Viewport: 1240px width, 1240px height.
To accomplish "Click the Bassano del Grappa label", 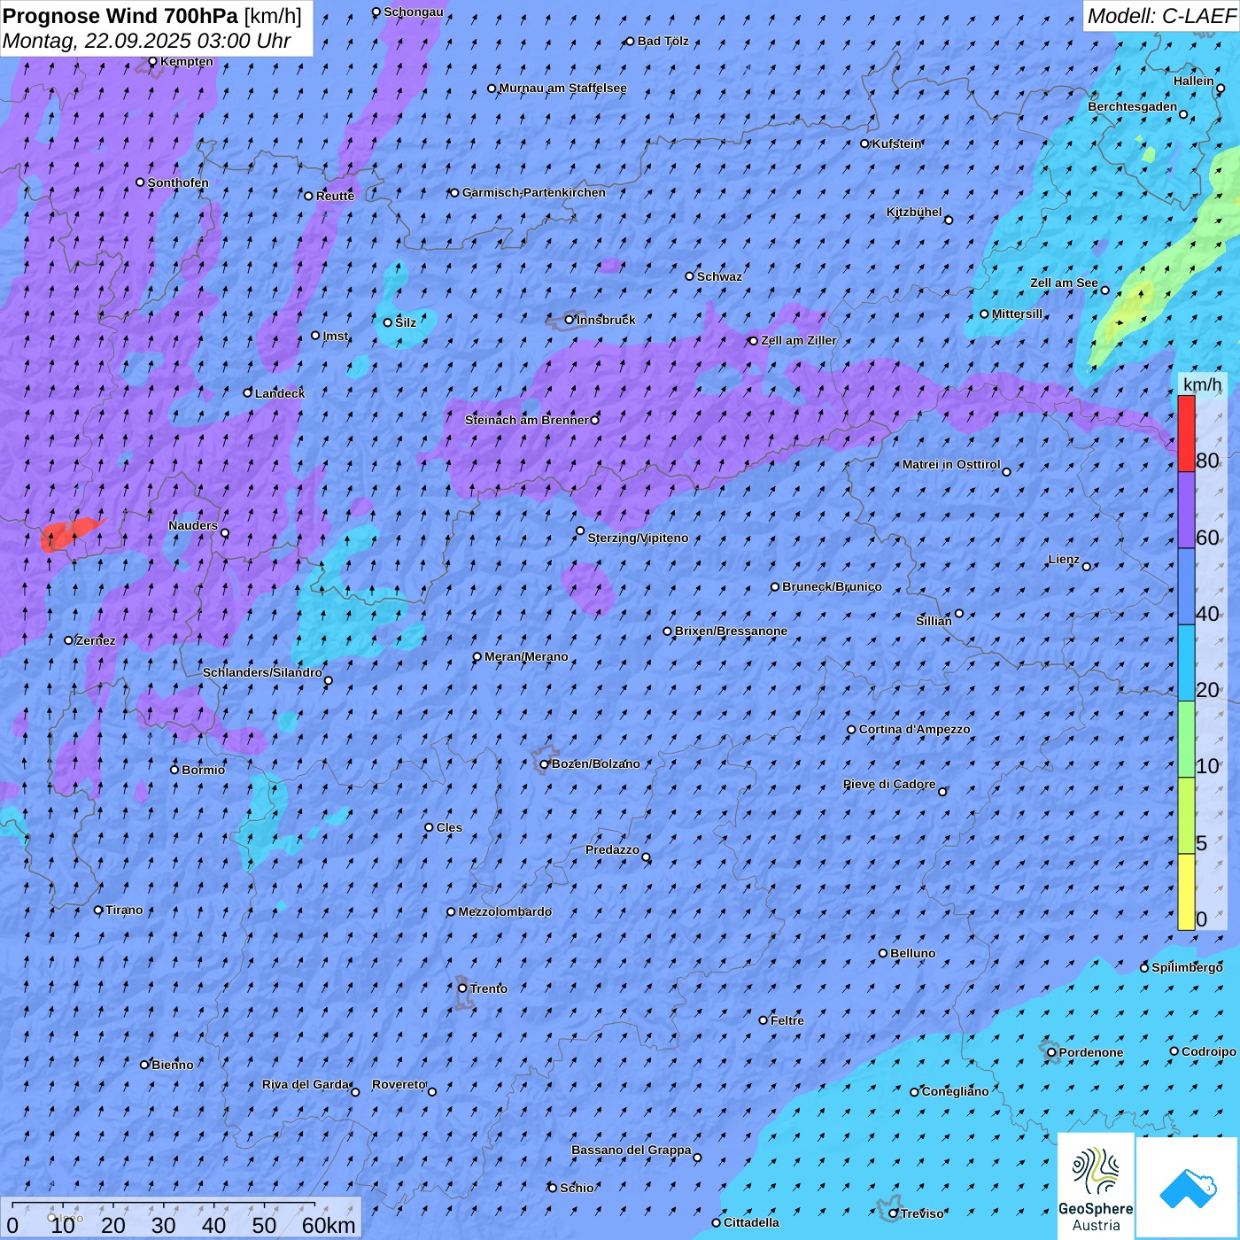I will [631, 1150].
